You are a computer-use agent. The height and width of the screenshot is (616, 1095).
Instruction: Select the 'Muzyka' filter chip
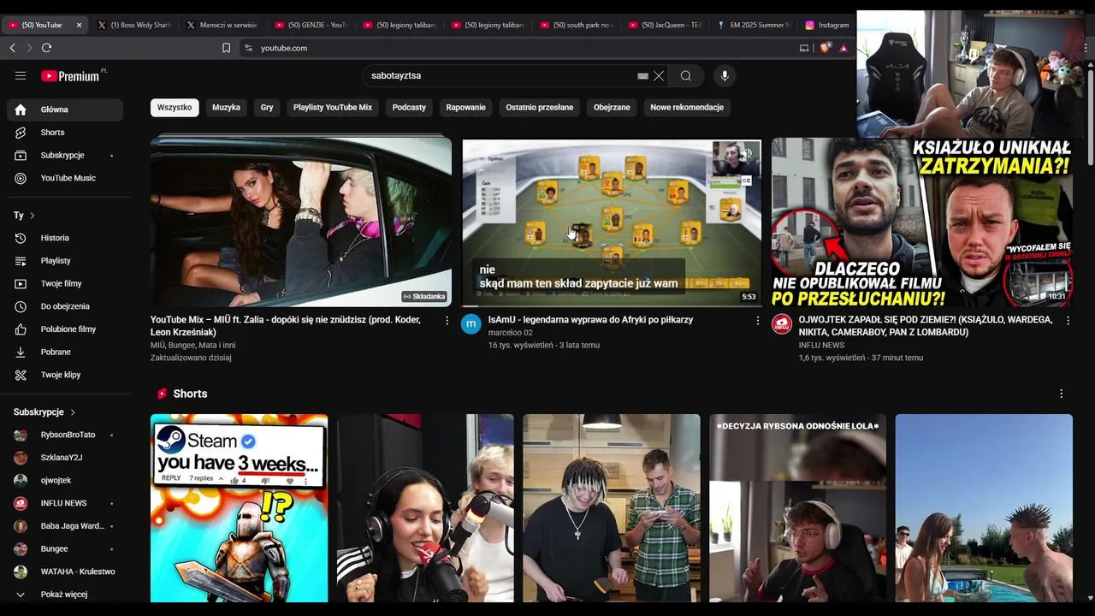coord(226,107)
